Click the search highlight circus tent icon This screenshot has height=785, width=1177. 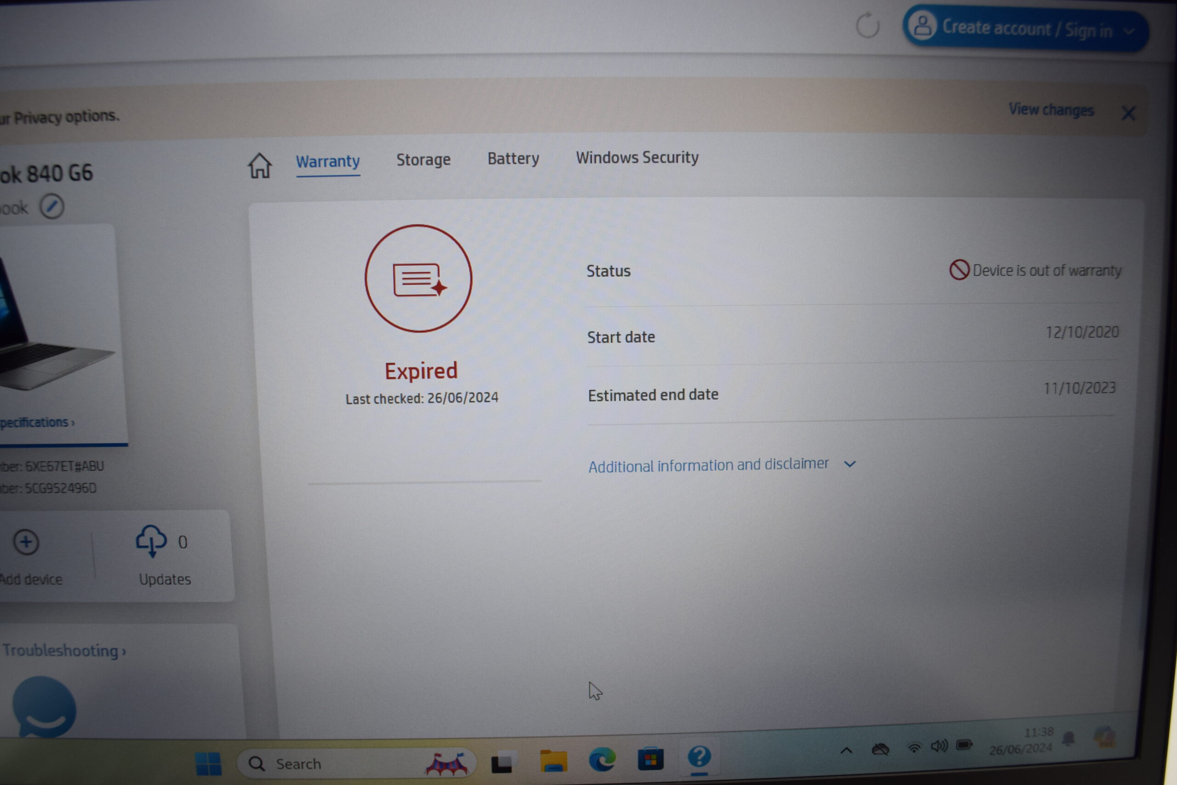446,763
